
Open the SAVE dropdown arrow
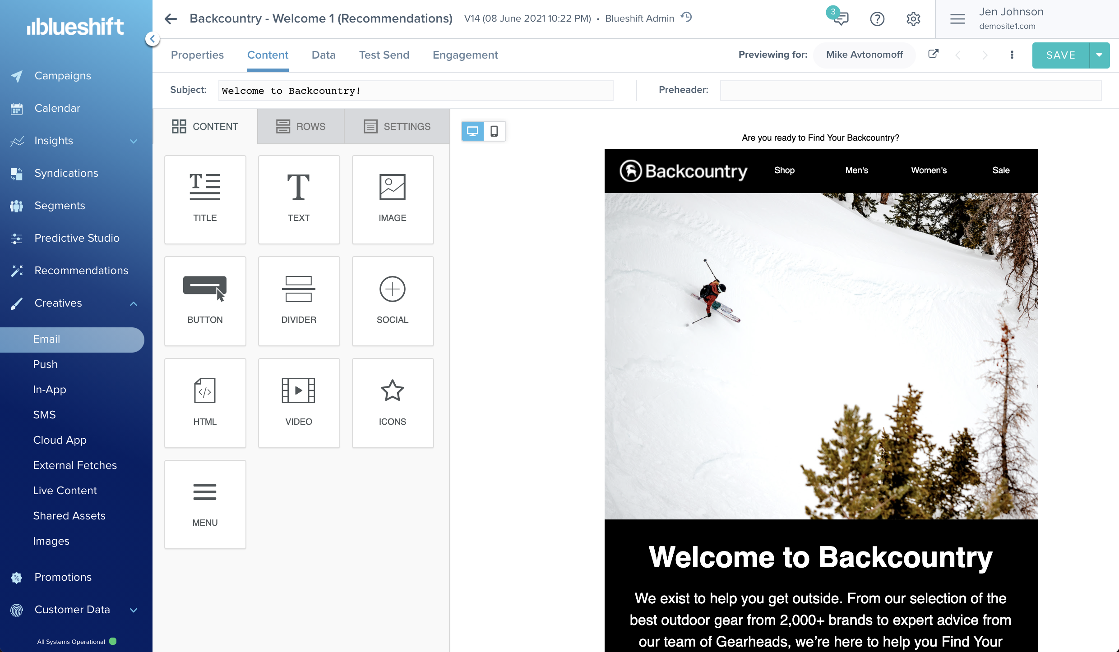pyautogui.click(x=1100, y=55)
